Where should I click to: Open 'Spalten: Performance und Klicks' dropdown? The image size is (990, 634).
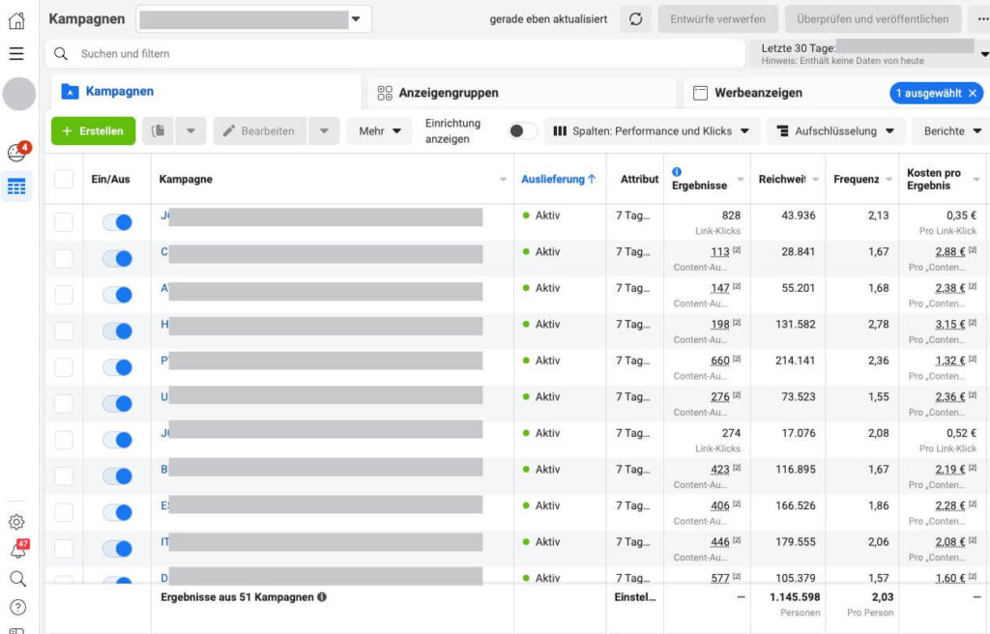tap(652, 130)
